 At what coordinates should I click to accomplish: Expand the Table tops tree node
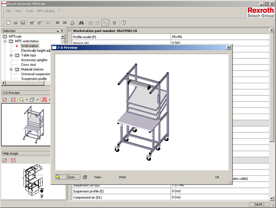(x=11, y=55)
